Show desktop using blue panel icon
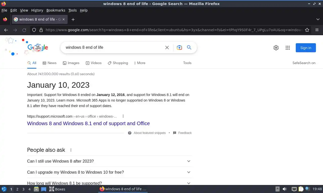 [44, 189]
